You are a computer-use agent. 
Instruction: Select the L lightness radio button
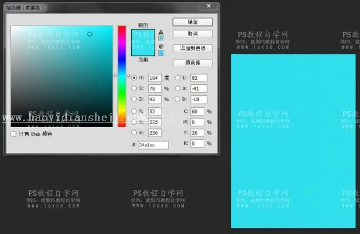[178, 78]
